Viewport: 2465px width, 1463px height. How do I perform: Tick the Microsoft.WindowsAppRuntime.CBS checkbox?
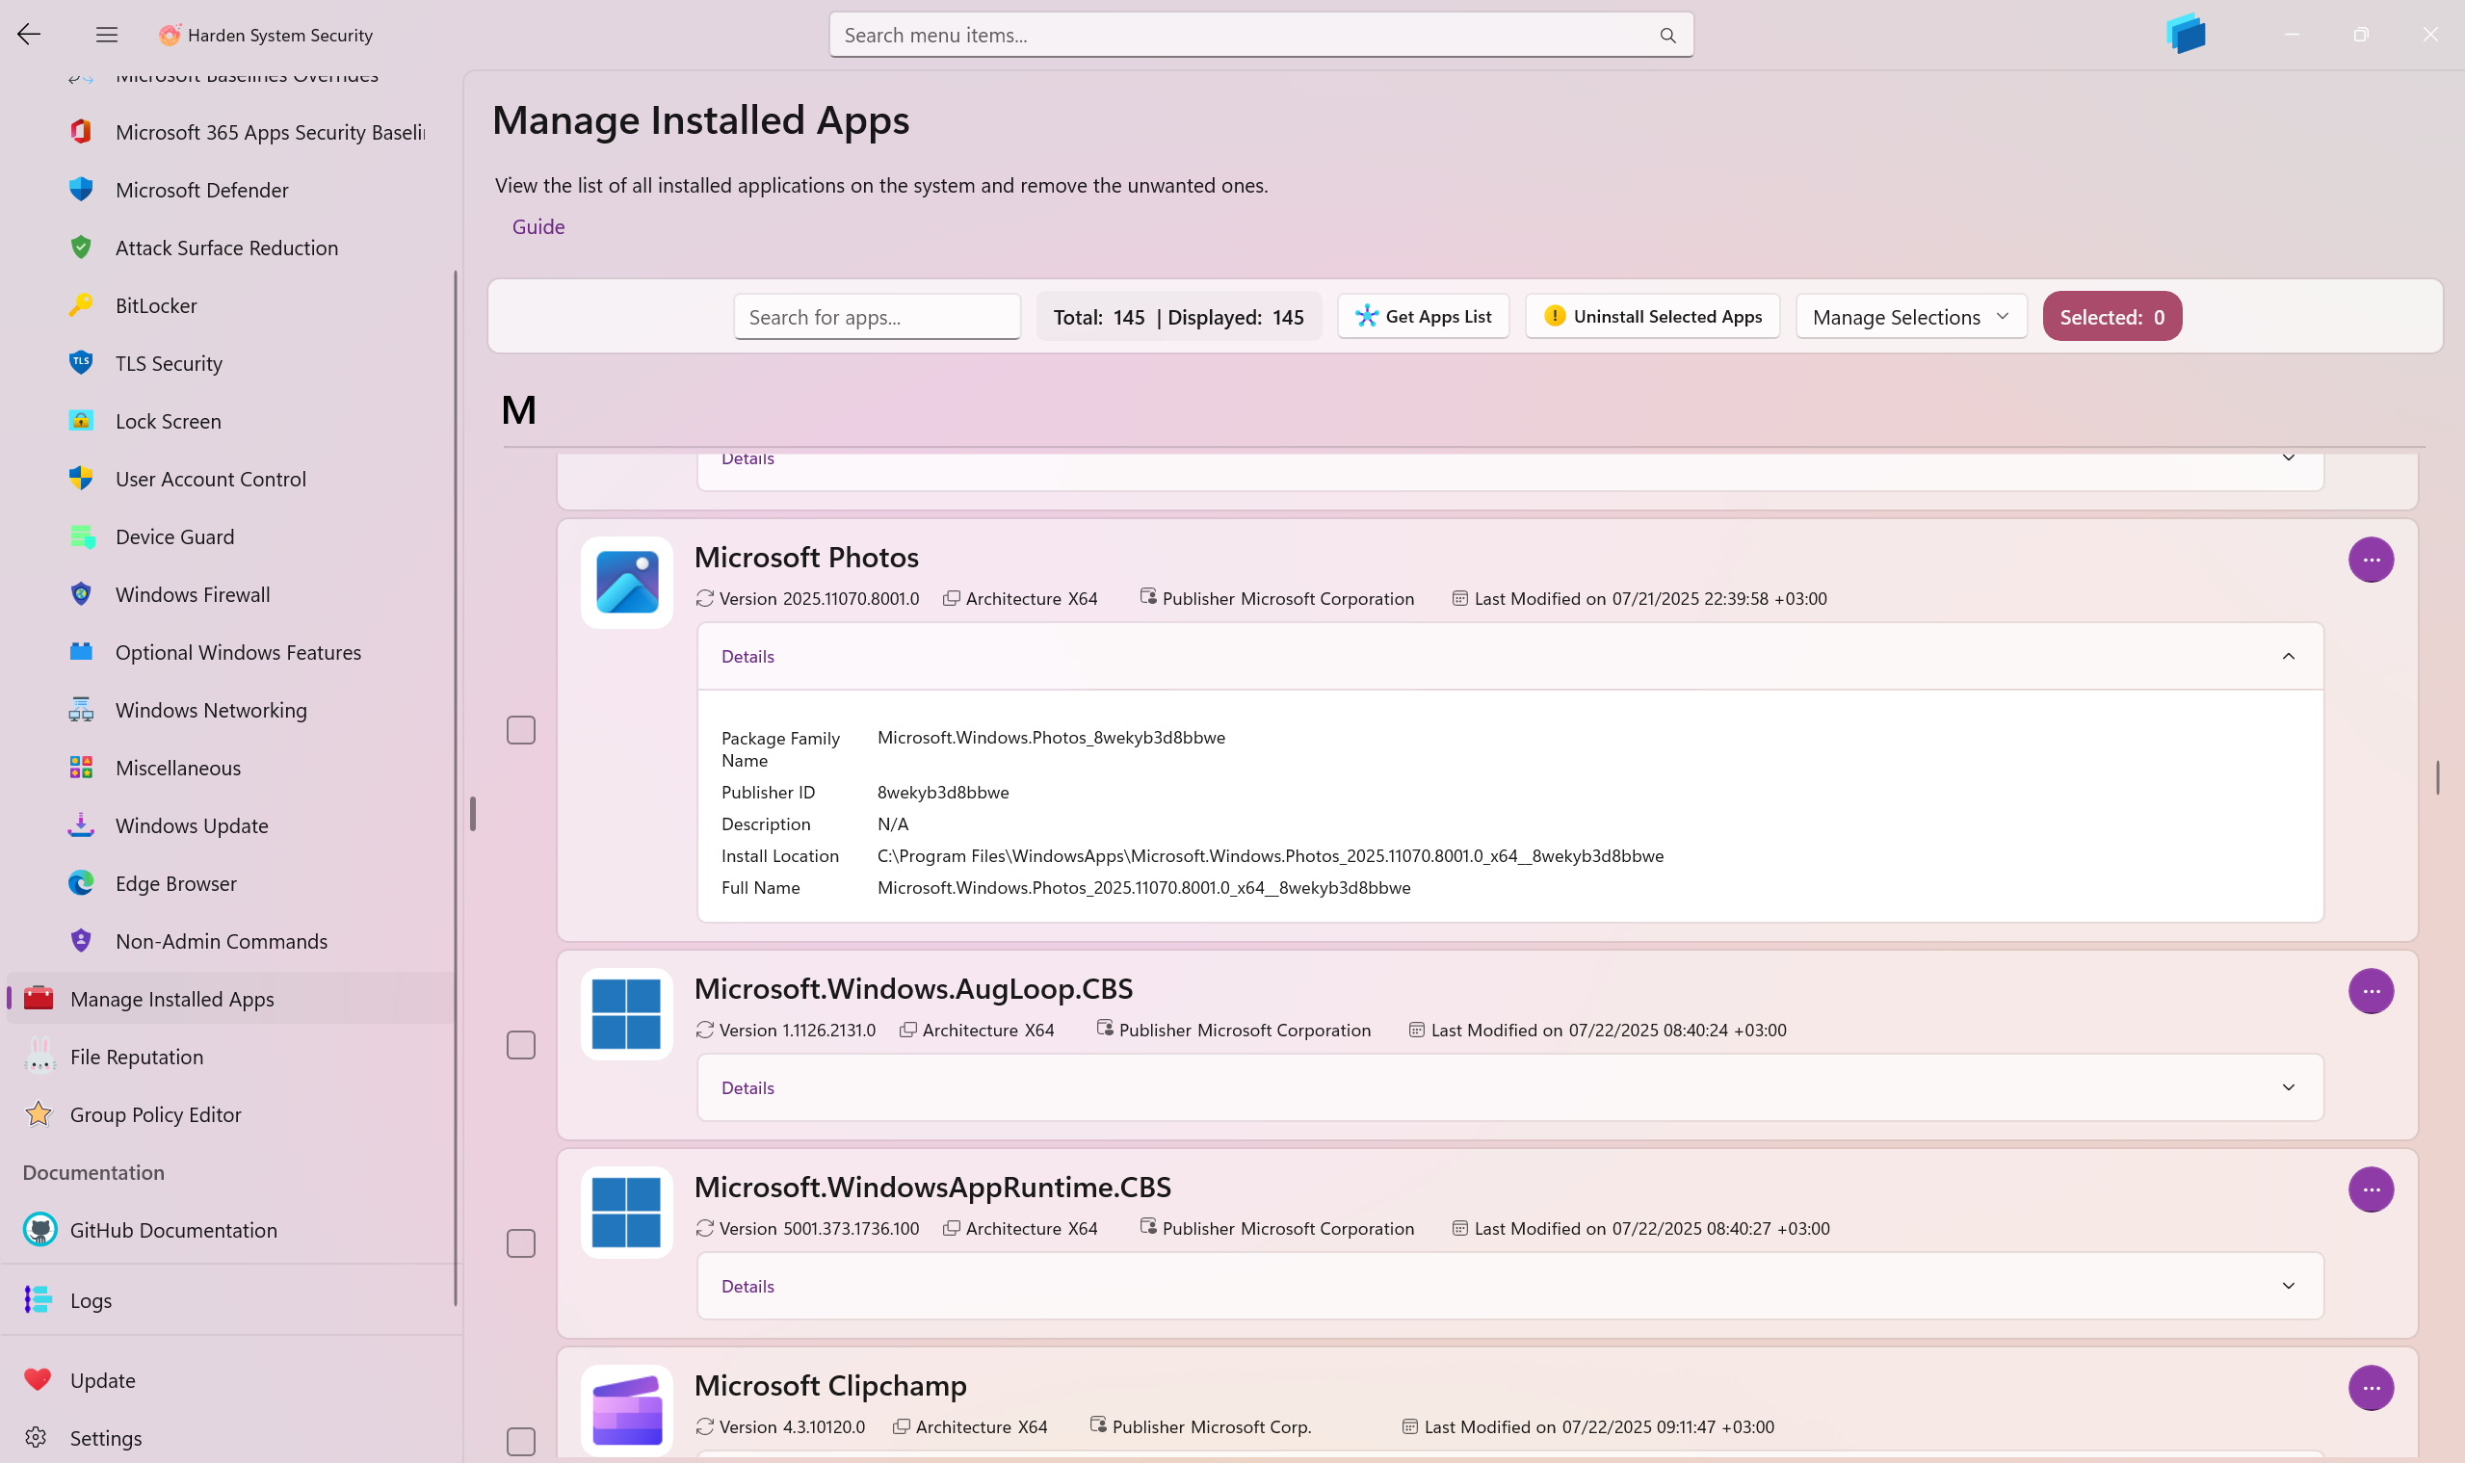pyautogui.click(x=520, y=1243)
